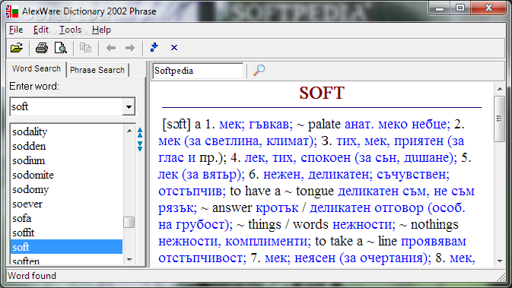
Task: Switch to the Word Search tab
Action: point(37,69)
